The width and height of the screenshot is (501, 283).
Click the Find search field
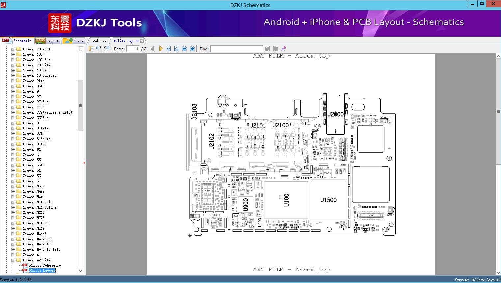237,49
